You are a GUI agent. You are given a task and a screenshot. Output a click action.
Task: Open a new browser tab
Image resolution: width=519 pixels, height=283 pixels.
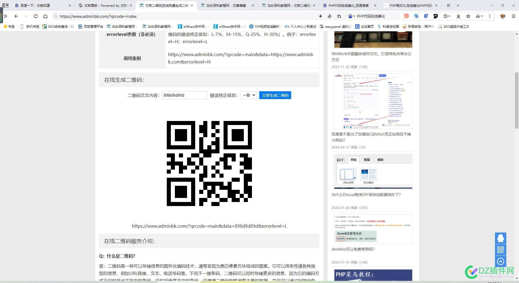pyautogui.click(x=458, y=5)
